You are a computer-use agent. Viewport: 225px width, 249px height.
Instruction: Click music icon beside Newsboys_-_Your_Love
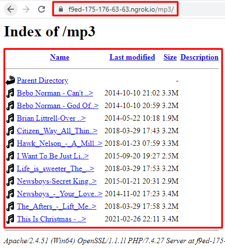tap(10, 194)
